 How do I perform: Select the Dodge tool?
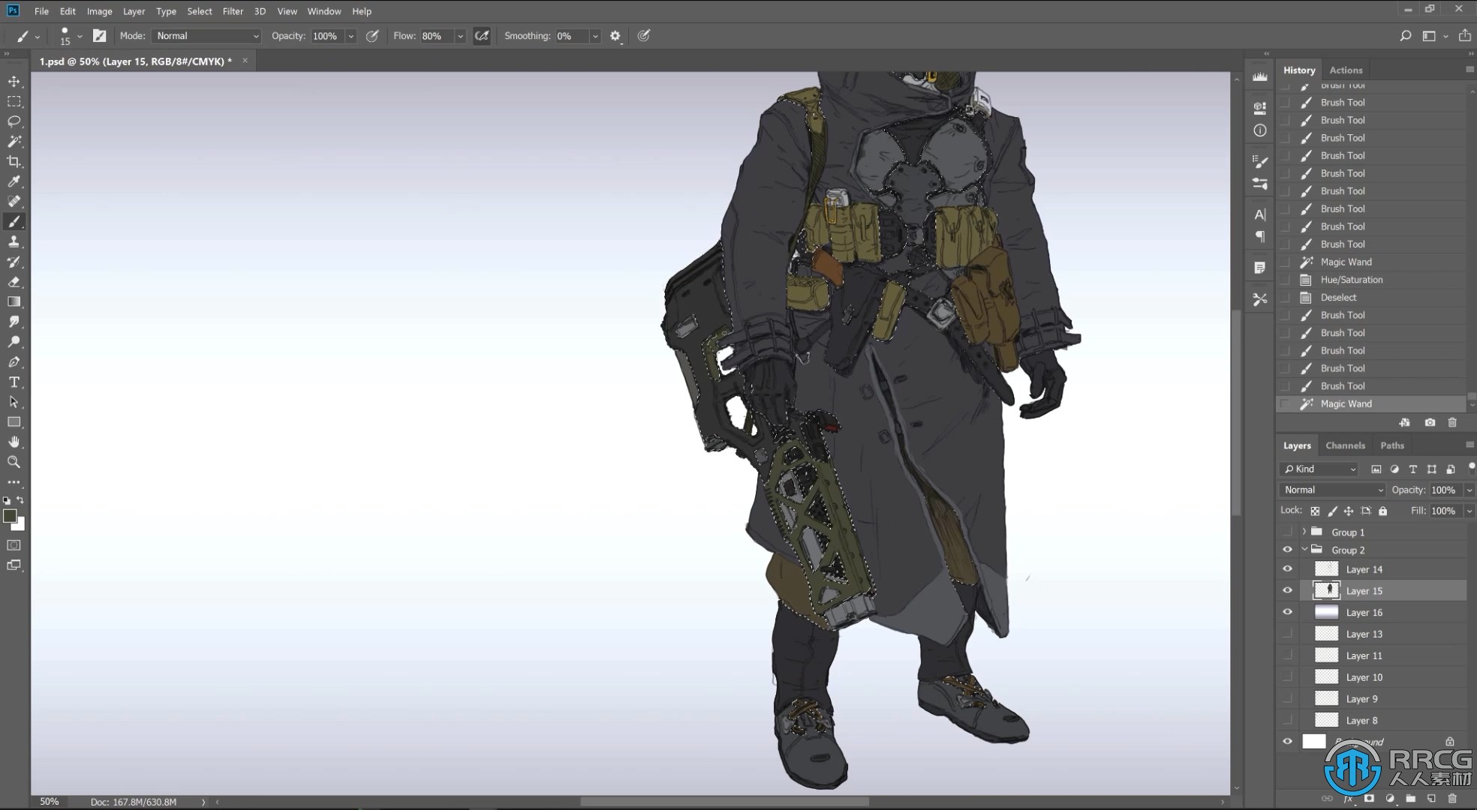tap(14, 342)
